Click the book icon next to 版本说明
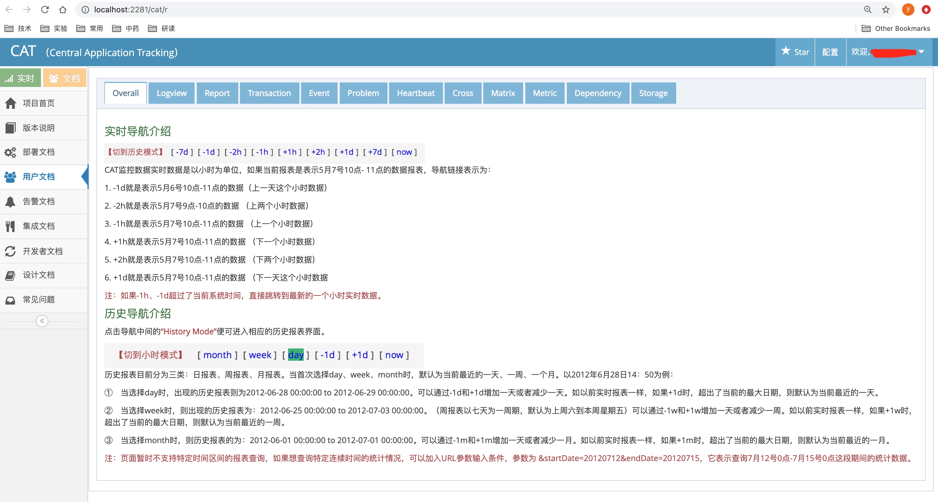This screenshot has width=938, height=502. [x=11, y=128]
